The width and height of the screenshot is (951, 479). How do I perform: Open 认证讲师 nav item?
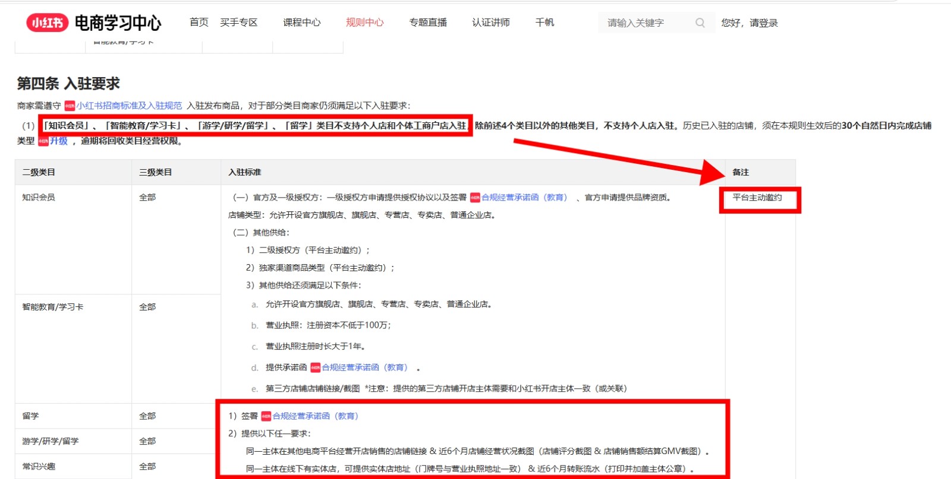[x=491, y=22]
